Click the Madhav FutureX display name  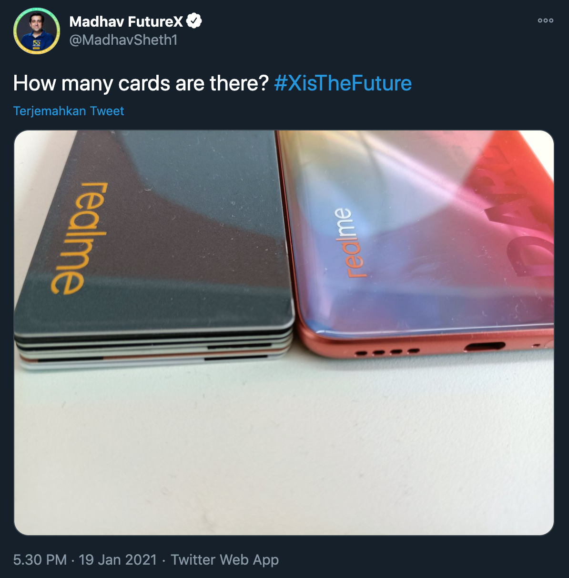tap(126, 21)
